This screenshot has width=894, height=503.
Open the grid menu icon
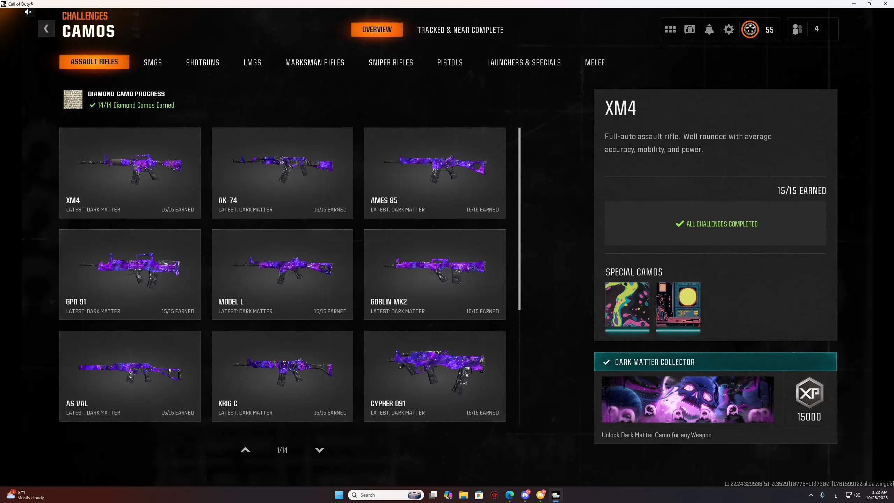[670, 30]
